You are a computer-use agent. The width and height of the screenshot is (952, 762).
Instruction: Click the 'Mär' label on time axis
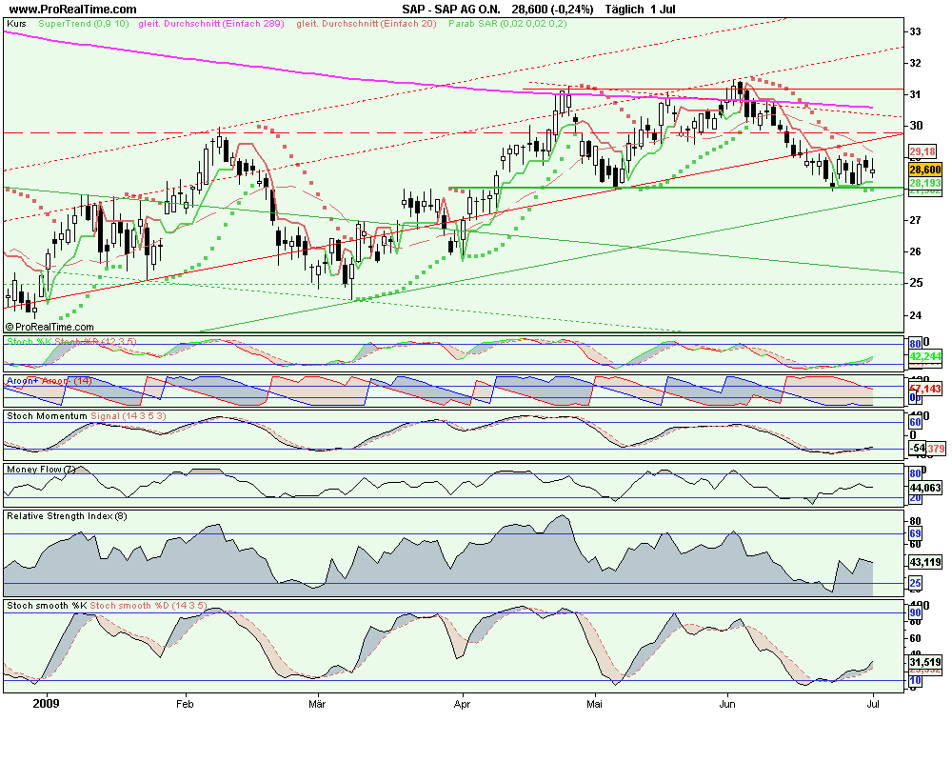click(x=317, y=704)
